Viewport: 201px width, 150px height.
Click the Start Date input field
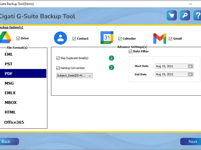(172, 66)
